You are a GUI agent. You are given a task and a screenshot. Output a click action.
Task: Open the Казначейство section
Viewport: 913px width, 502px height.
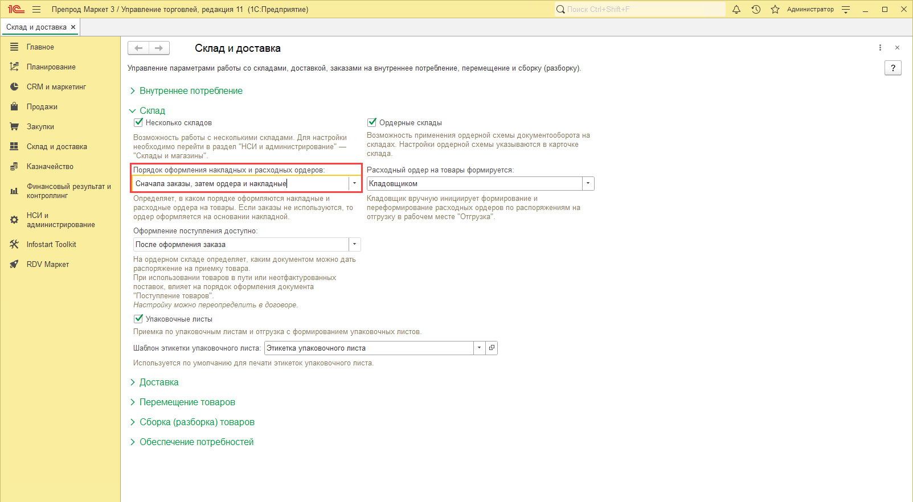(50, 166)
